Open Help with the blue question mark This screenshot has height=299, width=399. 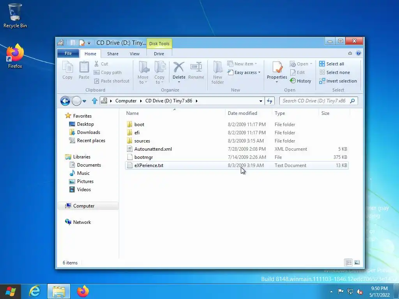pos(358,53)
